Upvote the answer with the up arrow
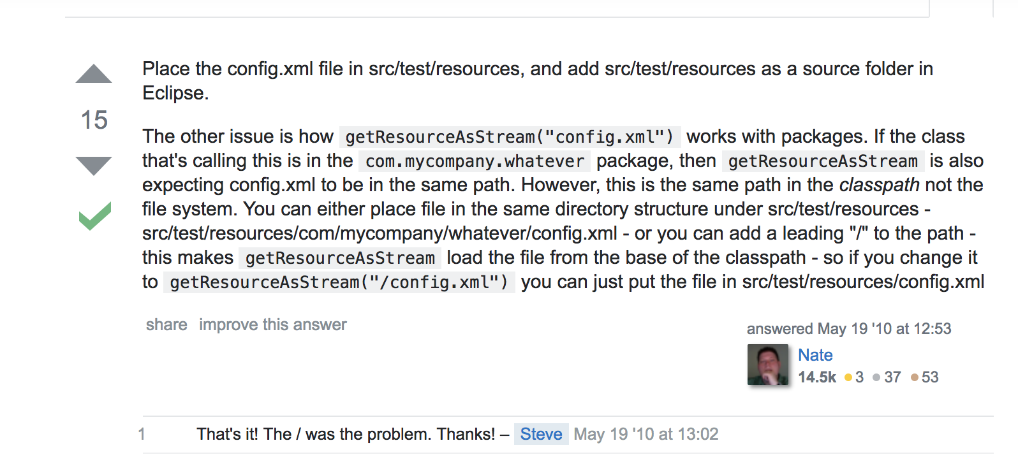 [x=94, y=74]
